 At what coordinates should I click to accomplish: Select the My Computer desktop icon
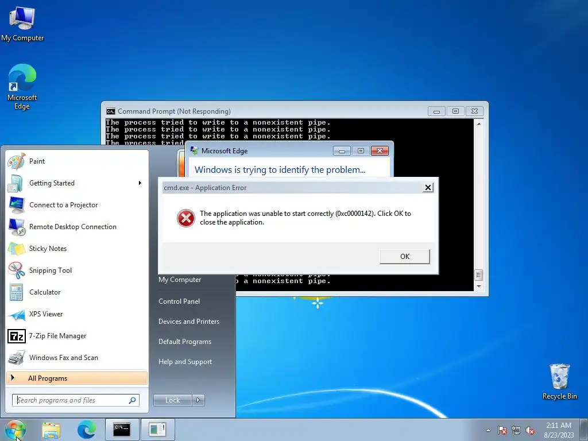click(x=22, y=24)
